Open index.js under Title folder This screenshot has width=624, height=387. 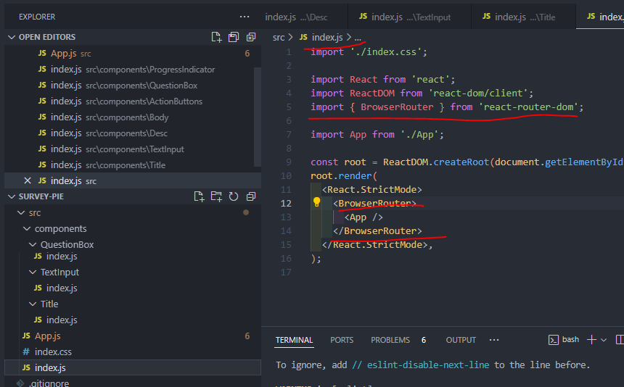point(133,320)
